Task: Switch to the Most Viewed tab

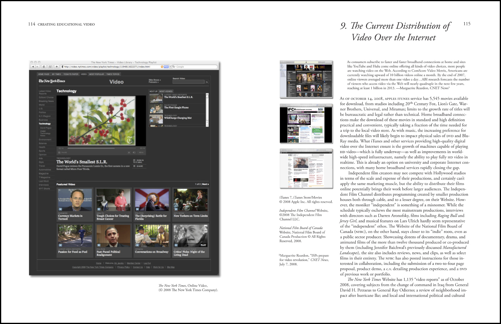Action: [166, 91]
